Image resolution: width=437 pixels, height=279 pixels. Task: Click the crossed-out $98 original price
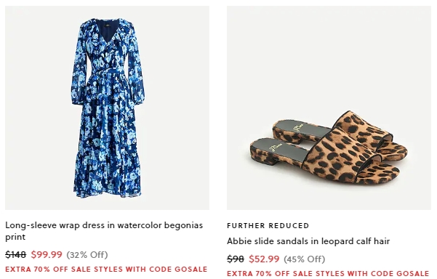pos(236,259)
